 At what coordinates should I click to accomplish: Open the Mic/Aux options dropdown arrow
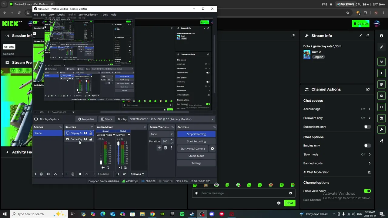[129, 135]
